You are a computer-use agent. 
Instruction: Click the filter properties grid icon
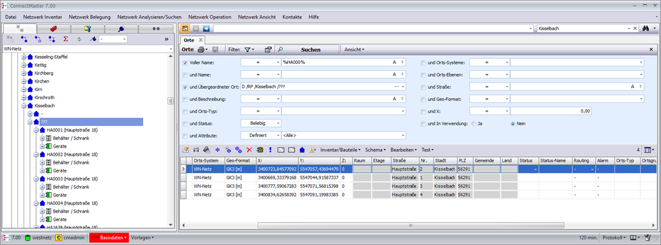point(267,50)
